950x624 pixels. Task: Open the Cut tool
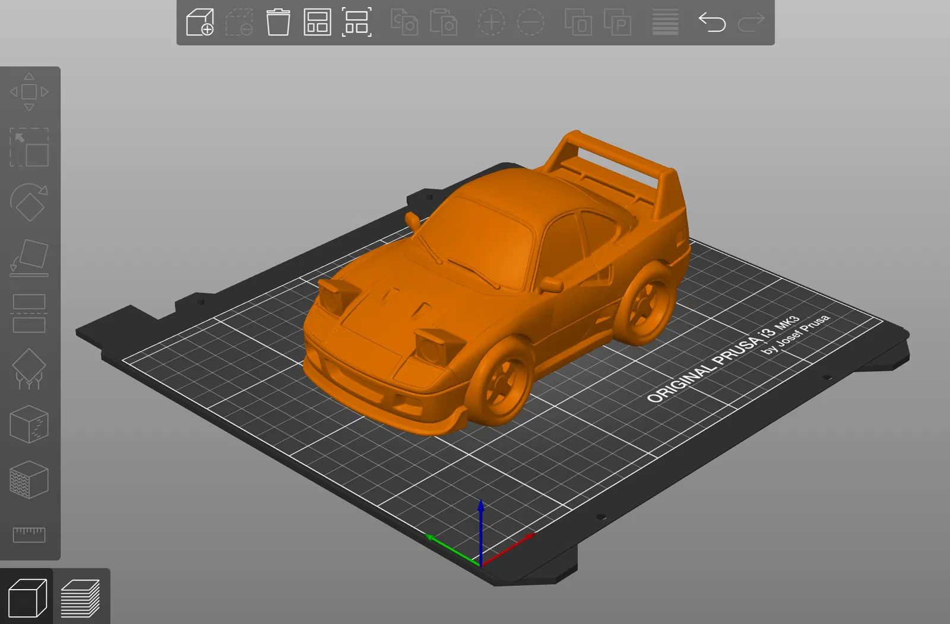point(29,313)
